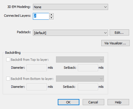Screen dimensions: 133x109
Task: Decrease Connected Layers with down arrow
Action: [51, 18]
